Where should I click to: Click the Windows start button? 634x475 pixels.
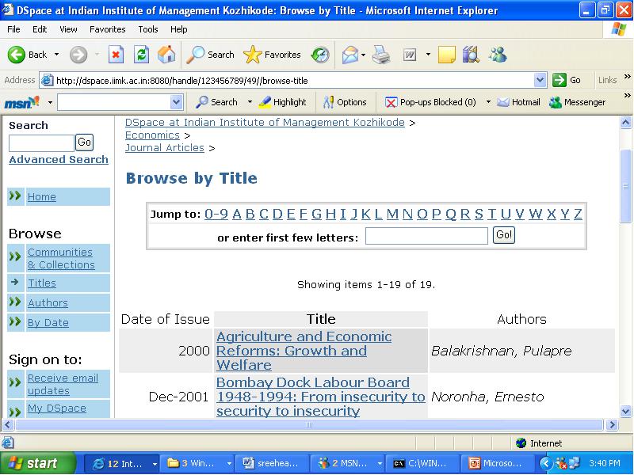[37, 463]
